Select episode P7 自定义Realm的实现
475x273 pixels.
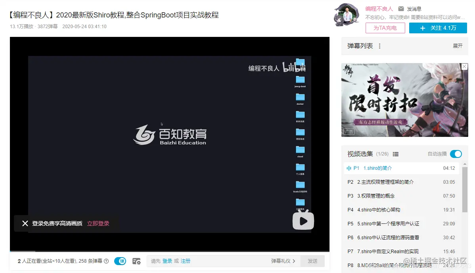[x=401, y=252]
